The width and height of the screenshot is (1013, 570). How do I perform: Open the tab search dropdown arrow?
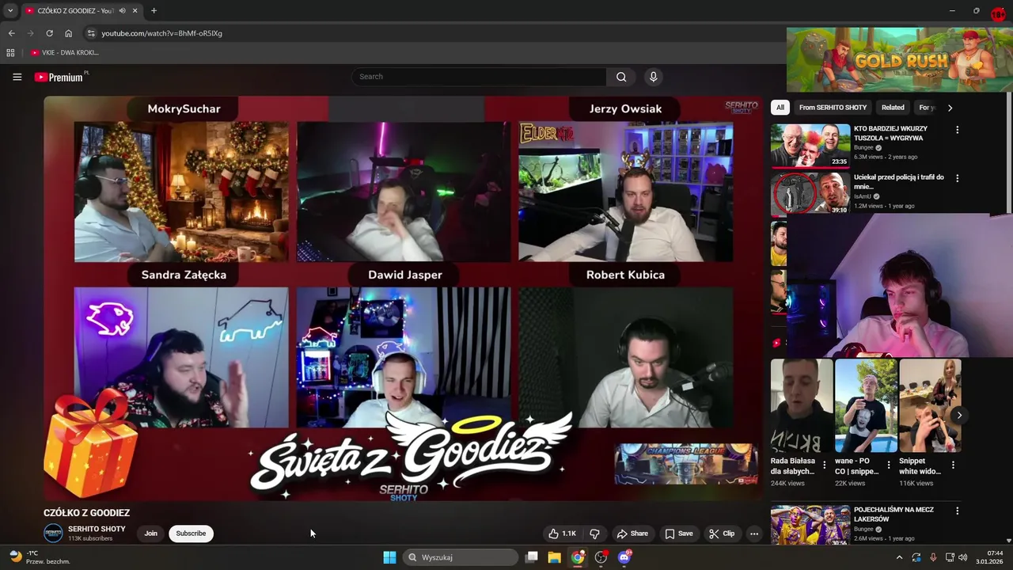click(10, 10)
